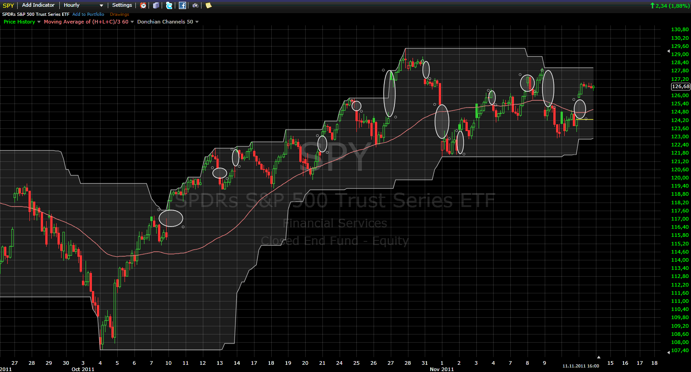Open the Settings menu
Image resolution: width=691 pixels, height=372 pixels.
122,5
